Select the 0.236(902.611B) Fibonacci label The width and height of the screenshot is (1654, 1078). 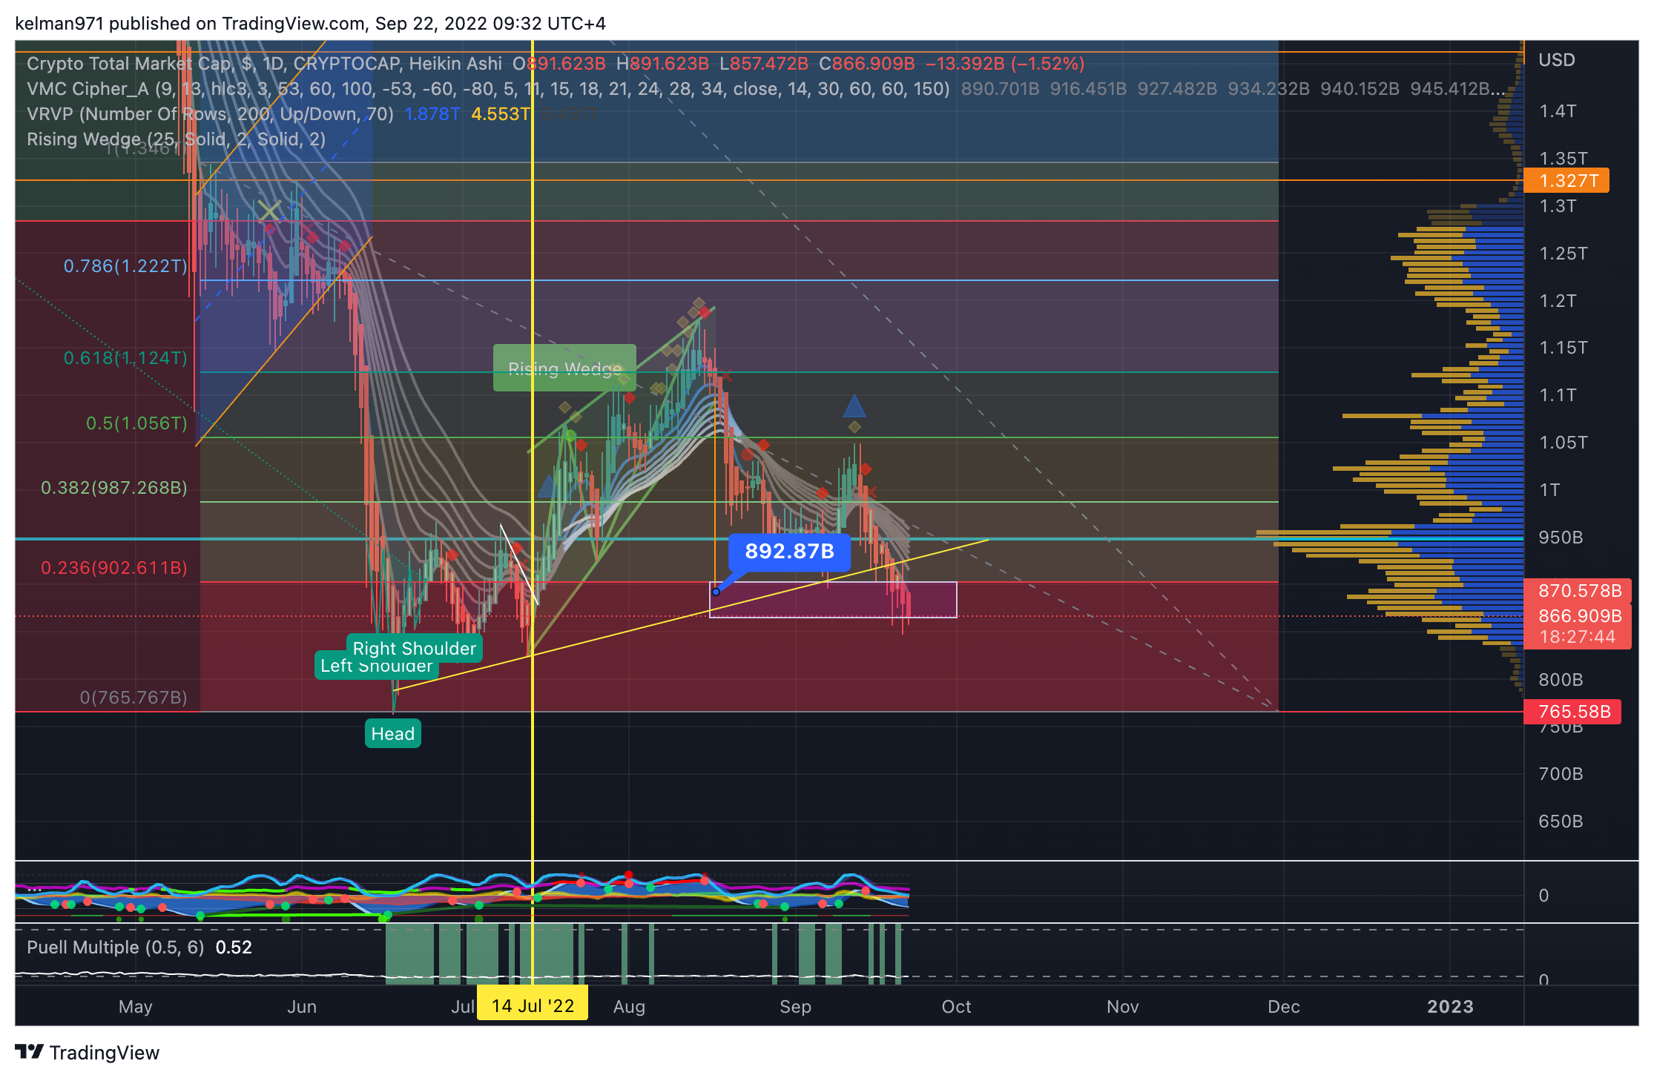point(114,568)
